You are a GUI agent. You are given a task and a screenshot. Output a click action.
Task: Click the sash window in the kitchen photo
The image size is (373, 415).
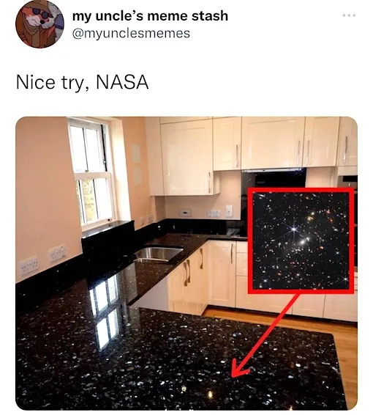coord(91,173)
